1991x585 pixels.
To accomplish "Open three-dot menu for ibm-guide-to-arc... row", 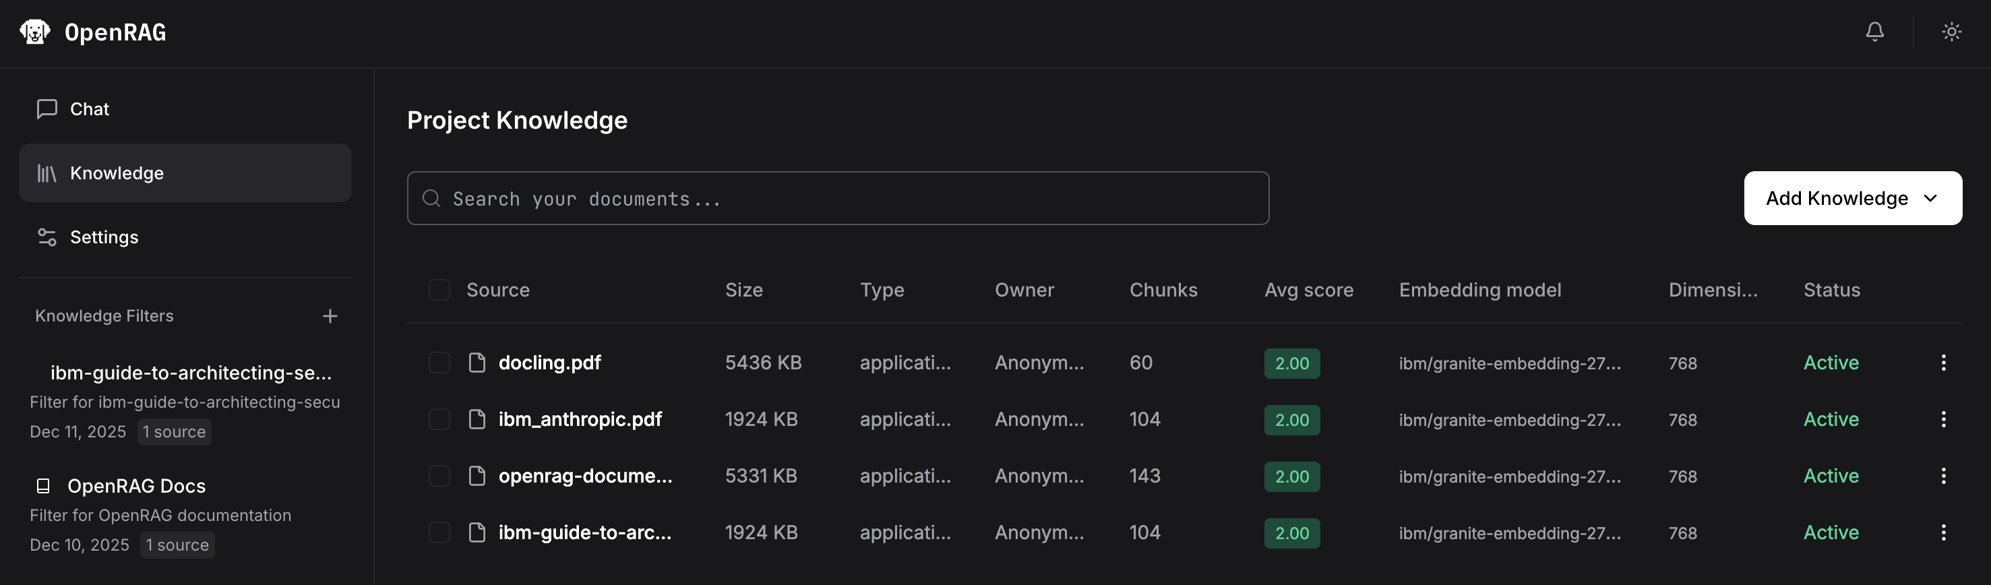I will pos(1943,532).
